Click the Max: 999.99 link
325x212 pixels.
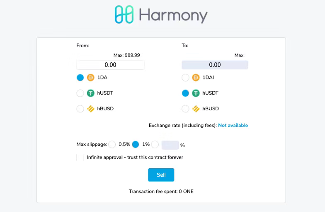point(127,55)
